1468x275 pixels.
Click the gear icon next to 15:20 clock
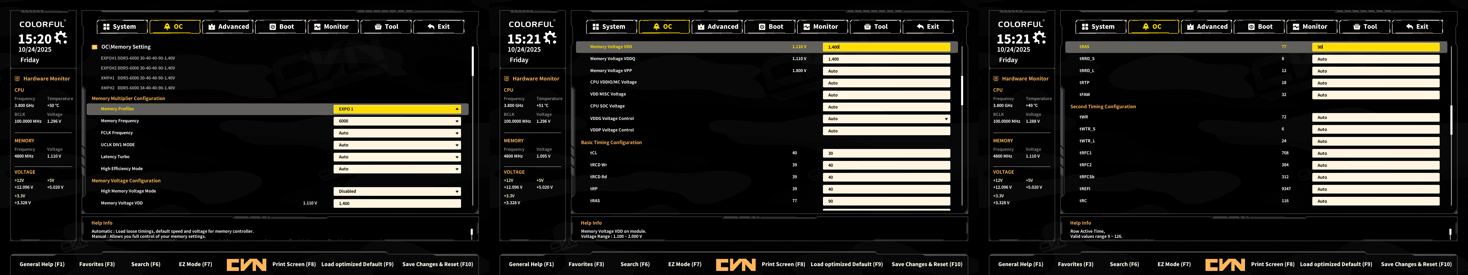tap(61, 38)
